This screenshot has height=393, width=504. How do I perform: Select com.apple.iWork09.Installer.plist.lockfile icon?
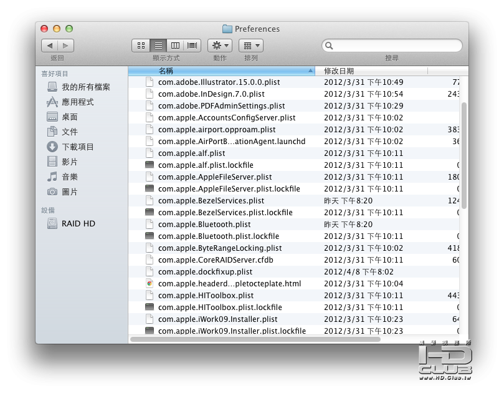[x=150, y=331]
